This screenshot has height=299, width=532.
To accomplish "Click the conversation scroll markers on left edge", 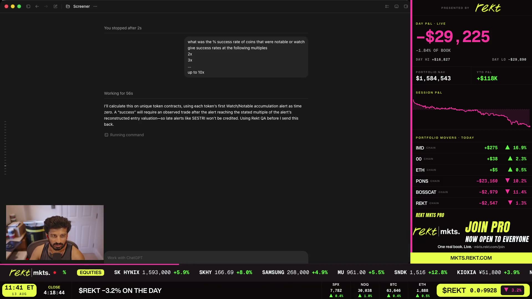I will click(x=5, y=148).
